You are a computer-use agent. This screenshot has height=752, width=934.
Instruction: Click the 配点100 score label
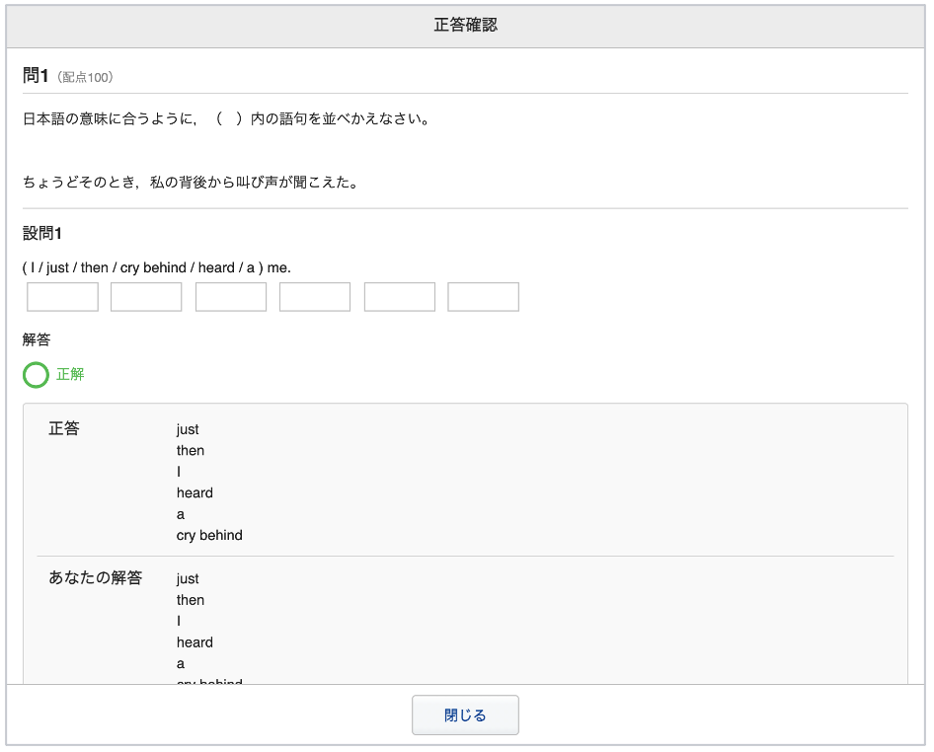(85, 77)
